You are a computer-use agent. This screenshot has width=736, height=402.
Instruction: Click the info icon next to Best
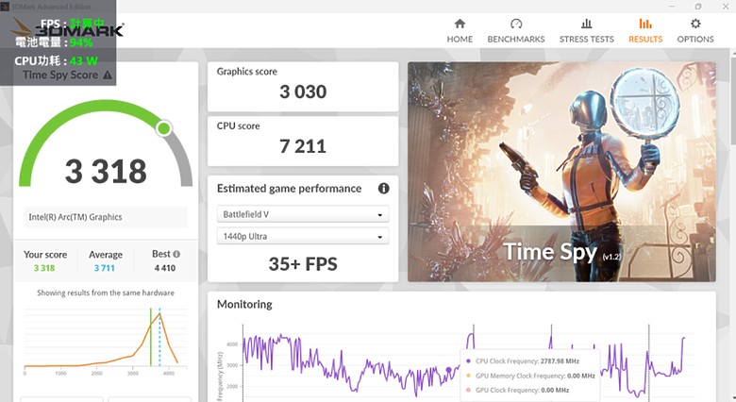pos(176,254)
